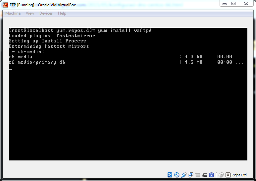Click the optical disk (CD/DVD) status icon

pyautogui.click(x=177, y=175)
